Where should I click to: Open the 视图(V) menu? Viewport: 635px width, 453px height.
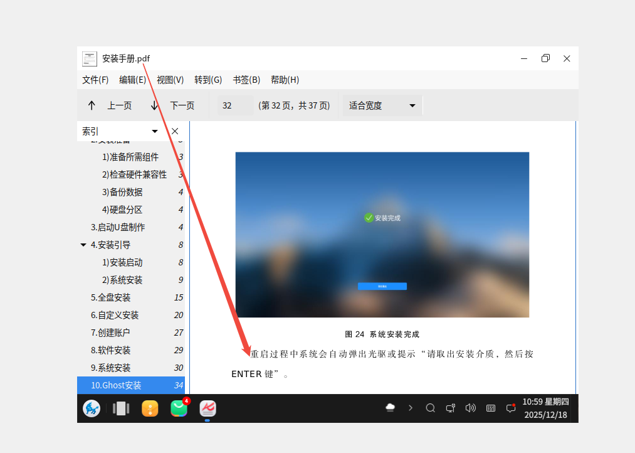pos(170,80)
